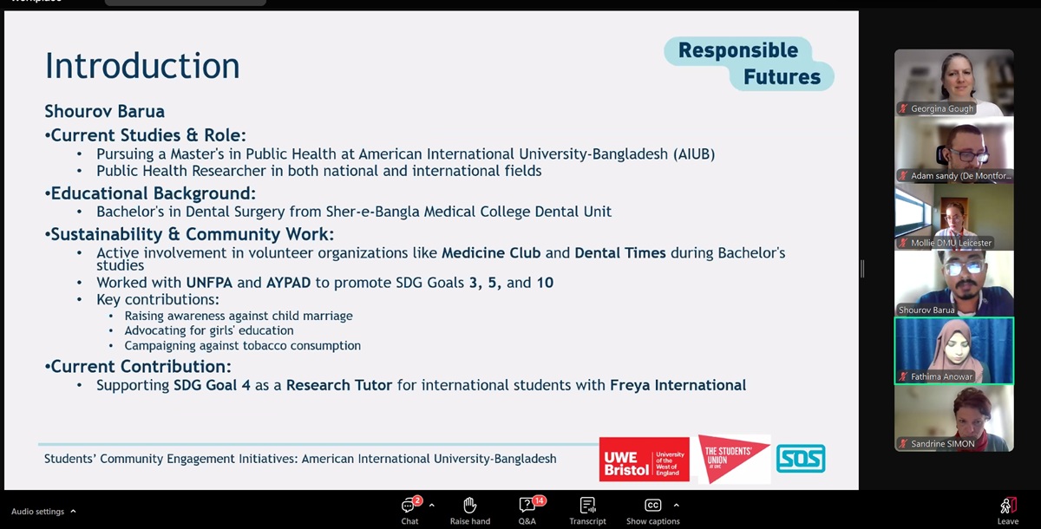Click the Raise hand icon
Screen dimensions: 1041x529
(x=470, y=506)
